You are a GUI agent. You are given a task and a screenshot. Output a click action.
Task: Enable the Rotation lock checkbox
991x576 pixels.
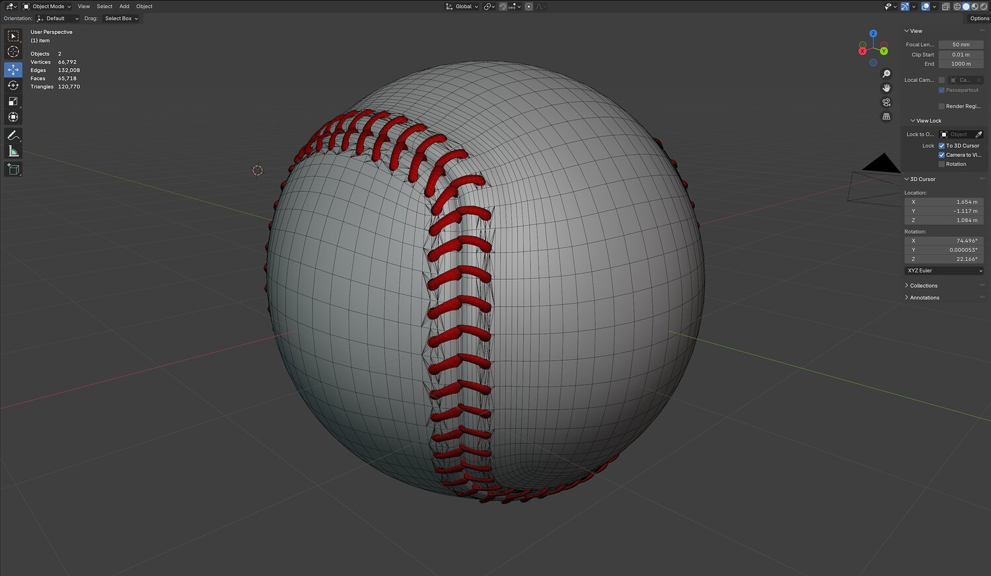pos(941,164)
